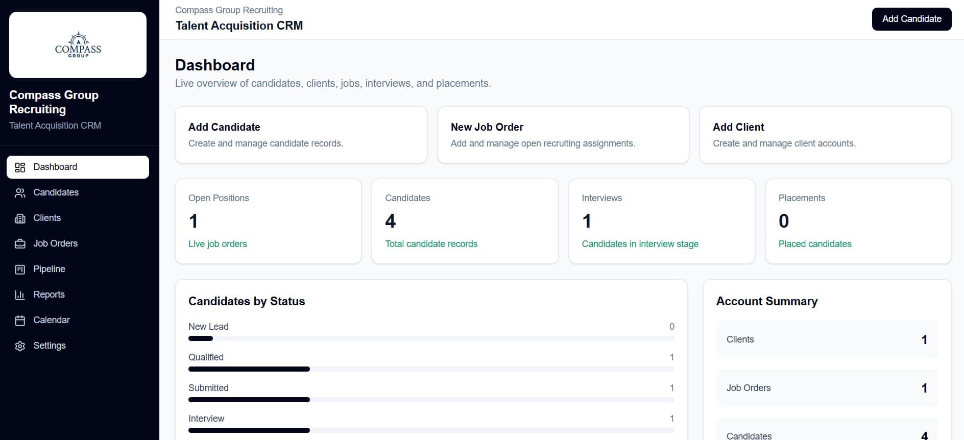964x440 pixels.
Task: Click the Candidates people icon
Action: click(20, 193)
